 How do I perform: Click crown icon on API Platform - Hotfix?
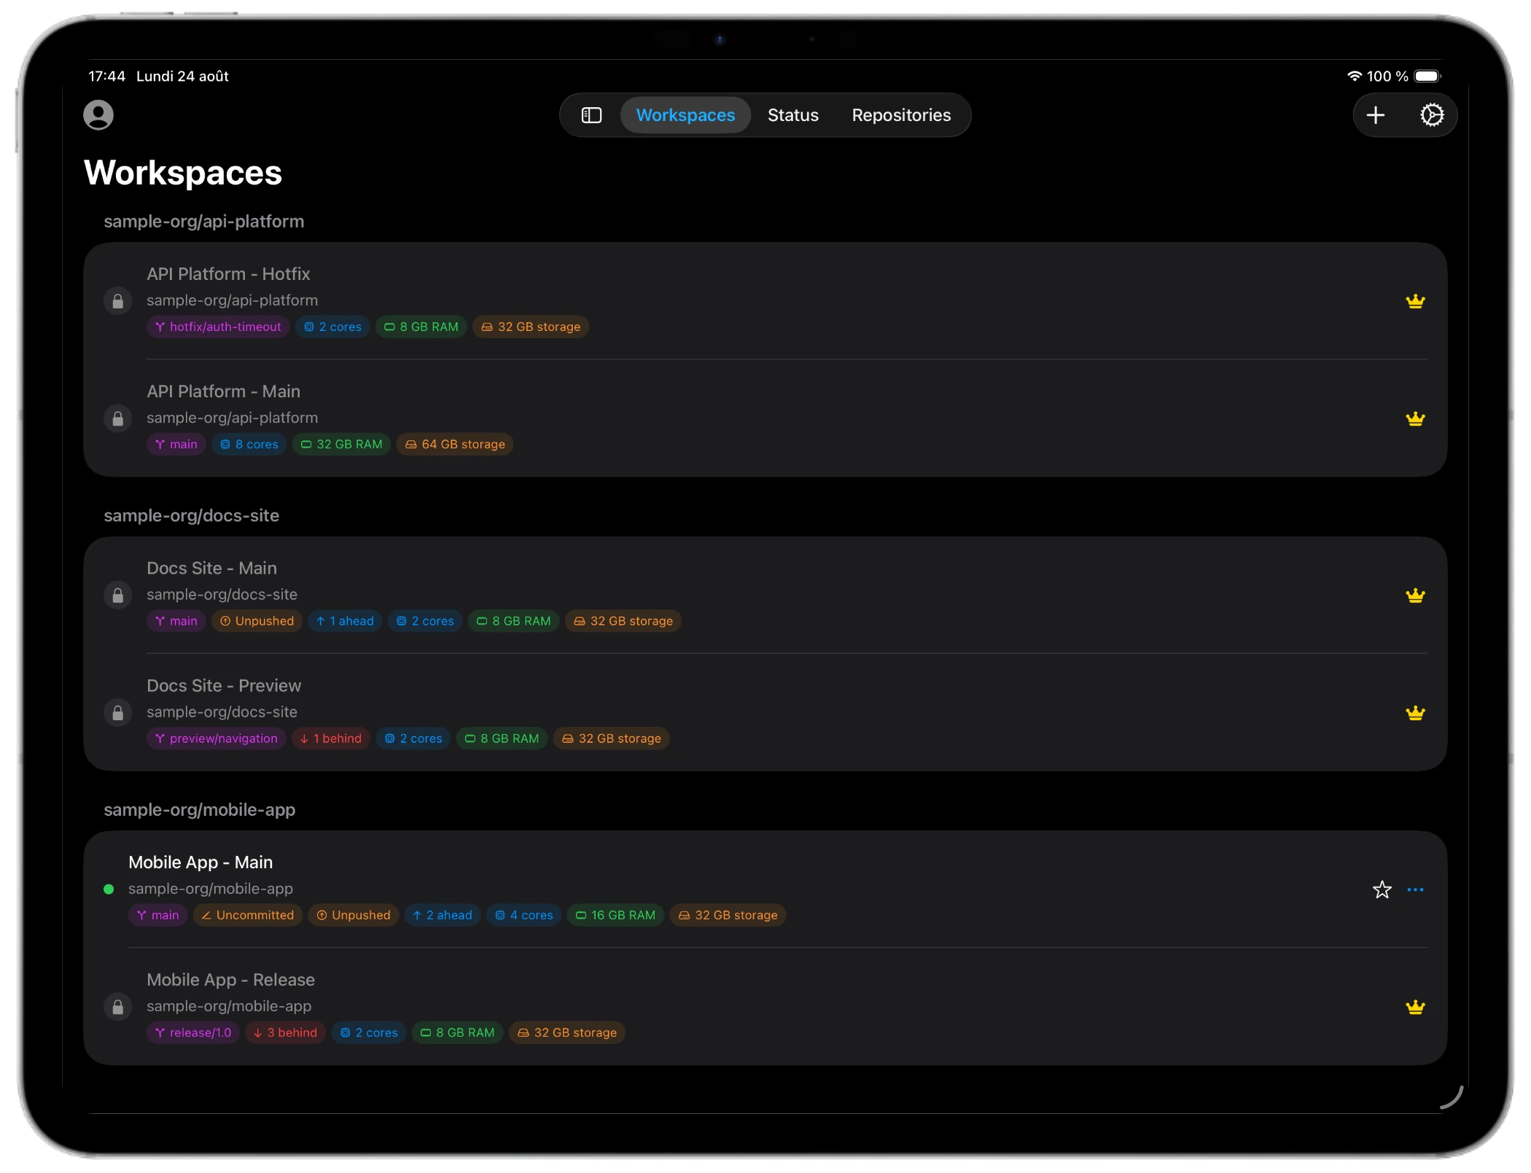1415,301
